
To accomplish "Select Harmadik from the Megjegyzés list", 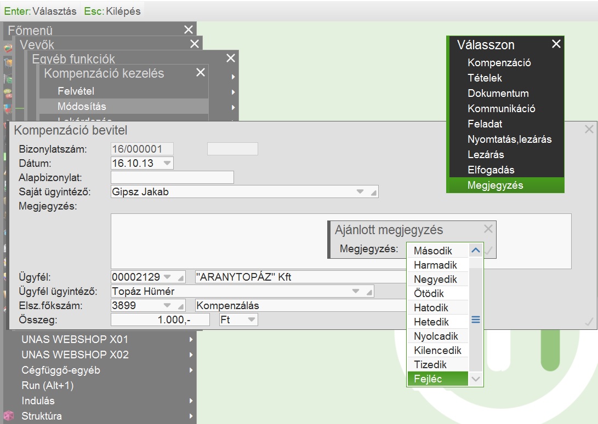I will point(435,265).
